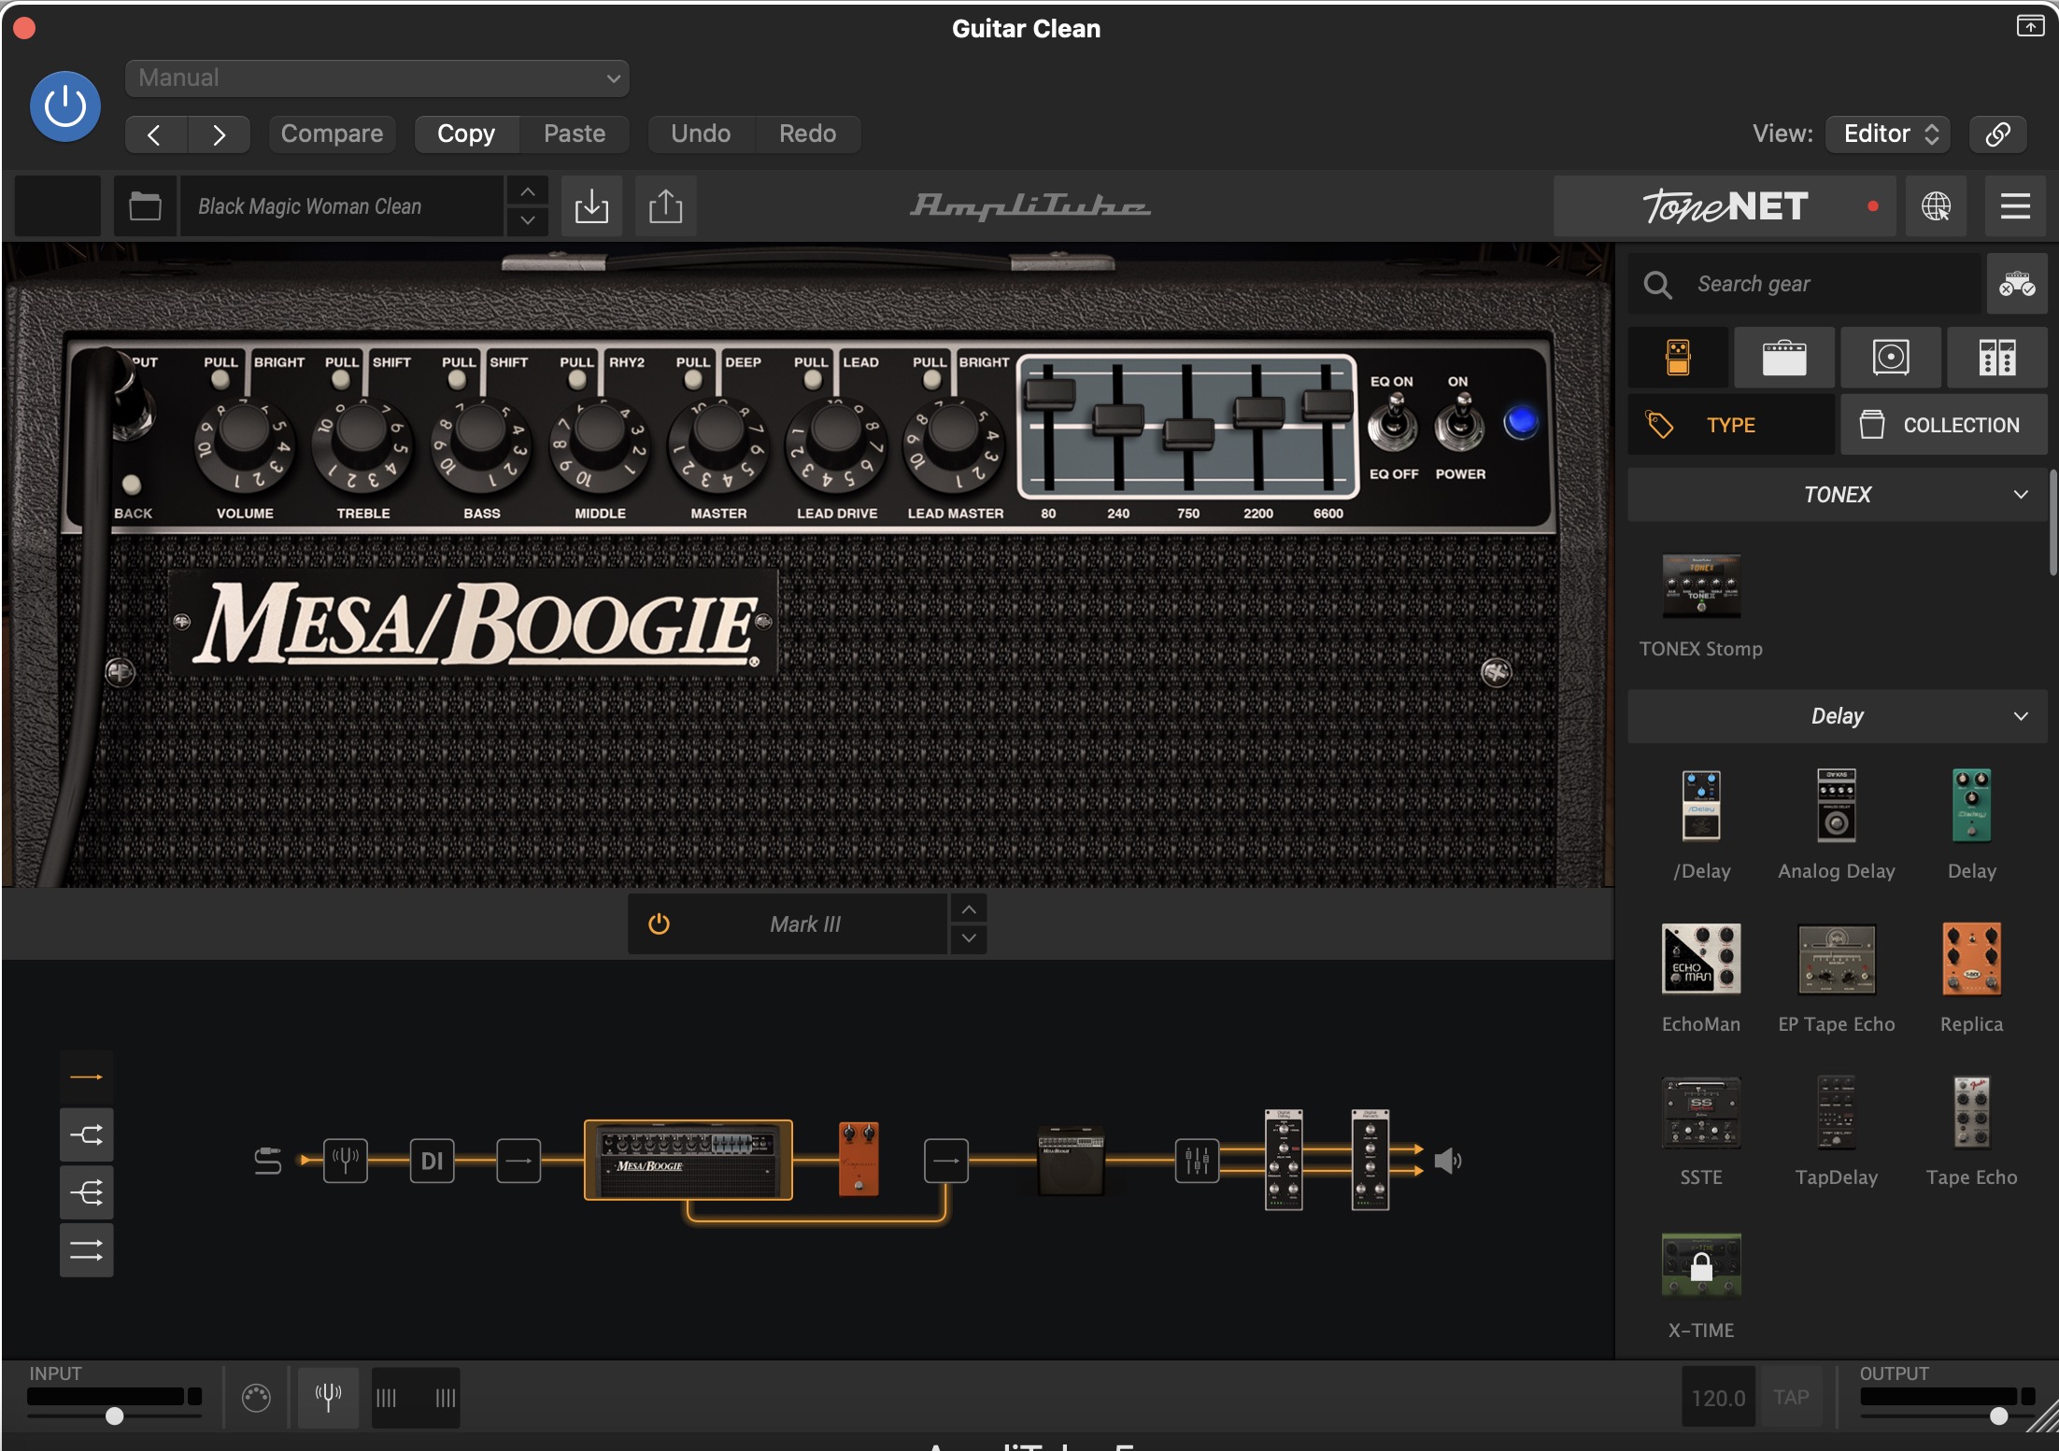
Task: Click the Copy button
Action: coord(466,134)
